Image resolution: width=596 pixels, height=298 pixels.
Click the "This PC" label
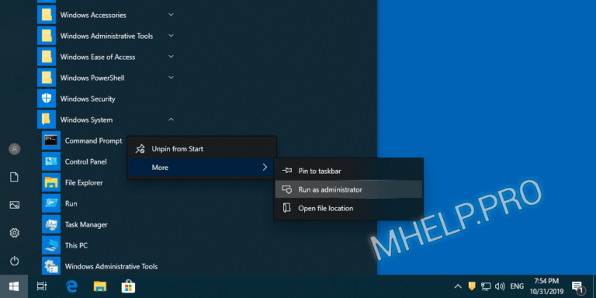point(76,245)
